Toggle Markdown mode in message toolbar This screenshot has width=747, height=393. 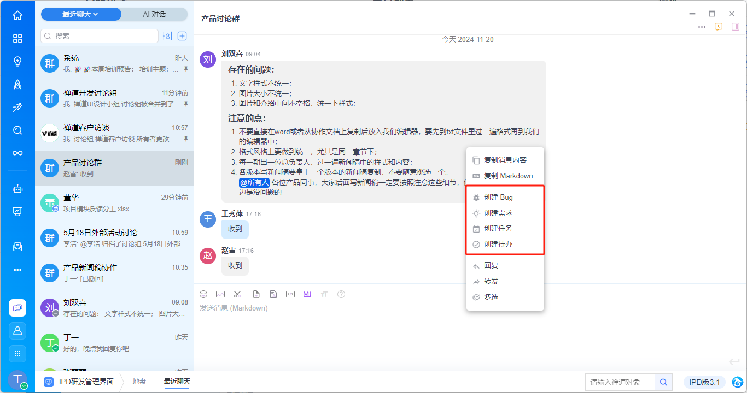point(307,294)
